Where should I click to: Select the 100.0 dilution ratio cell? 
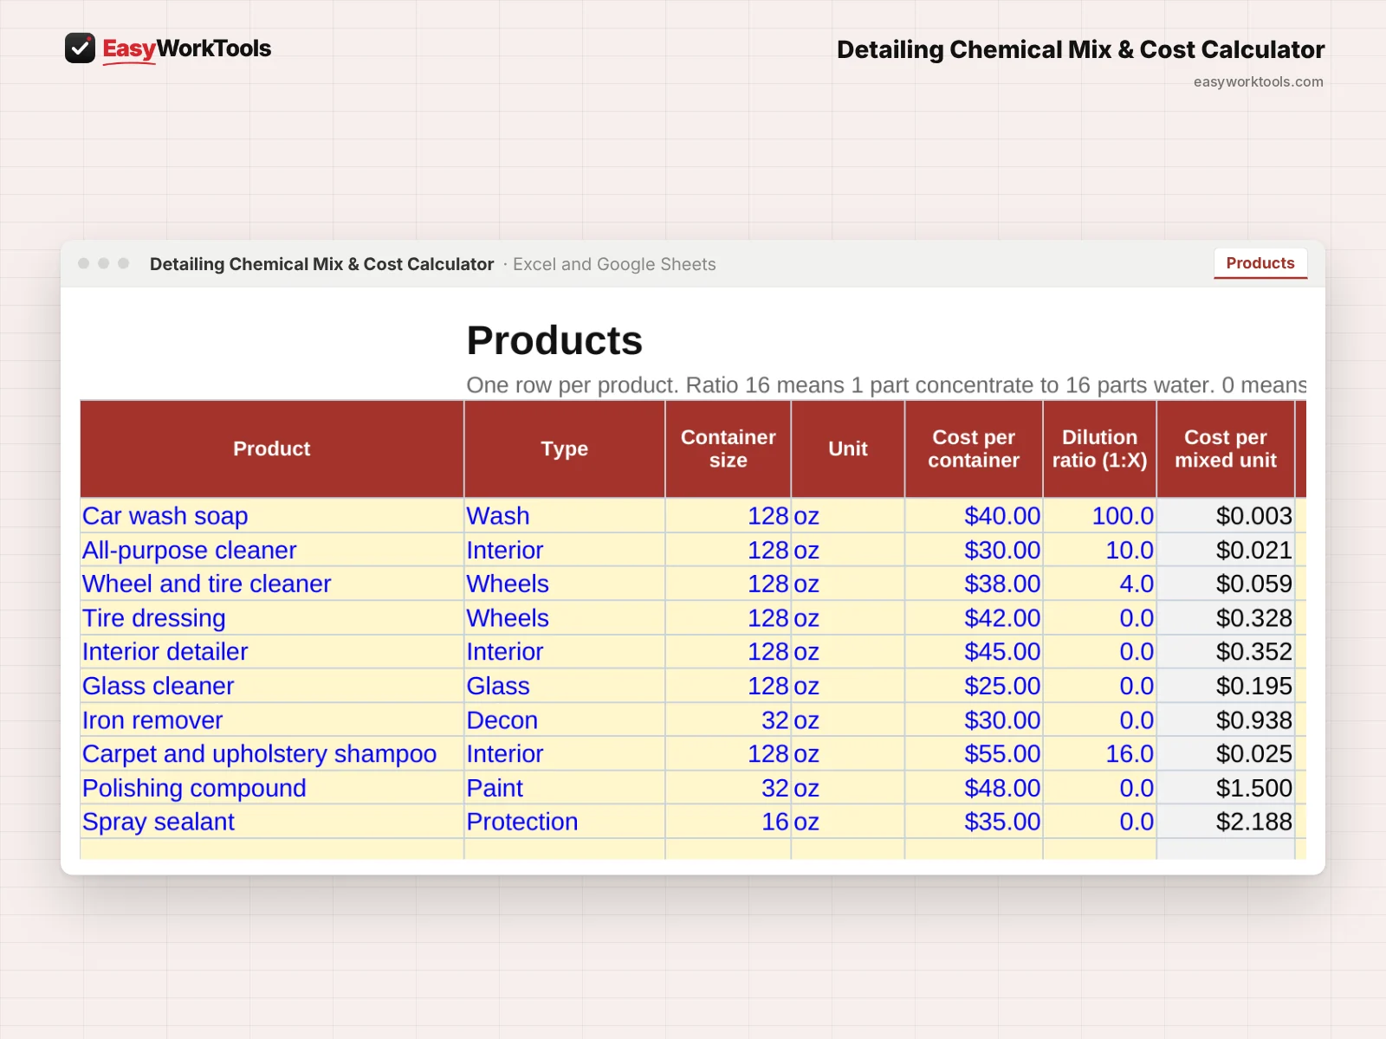tap(1100, 516)
